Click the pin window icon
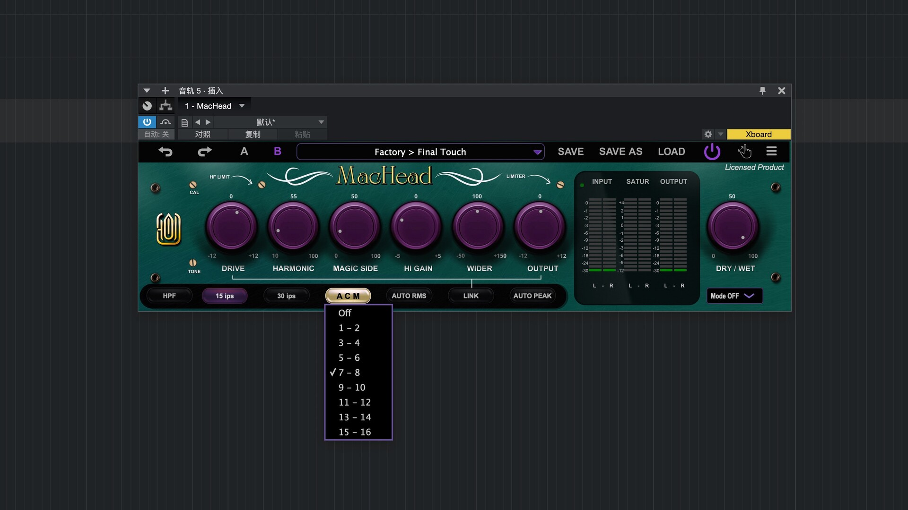Image resolution: width=908 pixels, height=510 pixels. (x=762, y=91)
